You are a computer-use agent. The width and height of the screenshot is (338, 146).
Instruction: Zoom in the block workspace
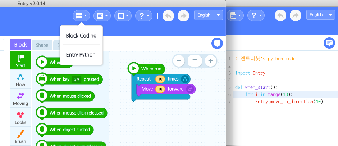click(210, 61)
